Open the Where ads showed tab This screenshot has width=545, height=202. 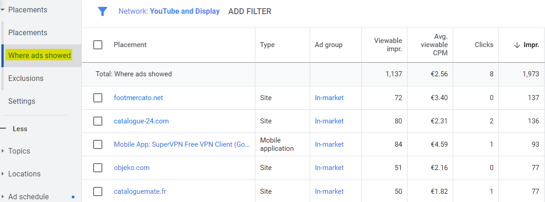point(40,55)
